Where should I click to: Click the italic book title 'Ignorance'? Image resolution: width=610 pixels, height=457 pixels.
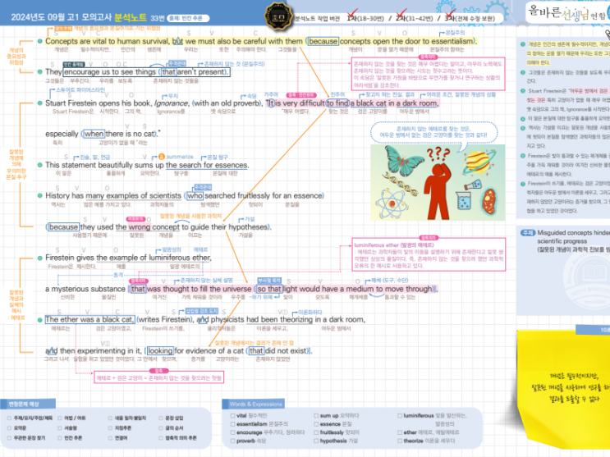coord(171,103)
